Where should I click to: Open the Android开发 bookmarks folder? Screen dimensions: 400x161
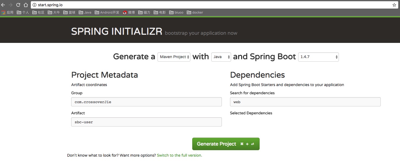click(x=107, y=12)
